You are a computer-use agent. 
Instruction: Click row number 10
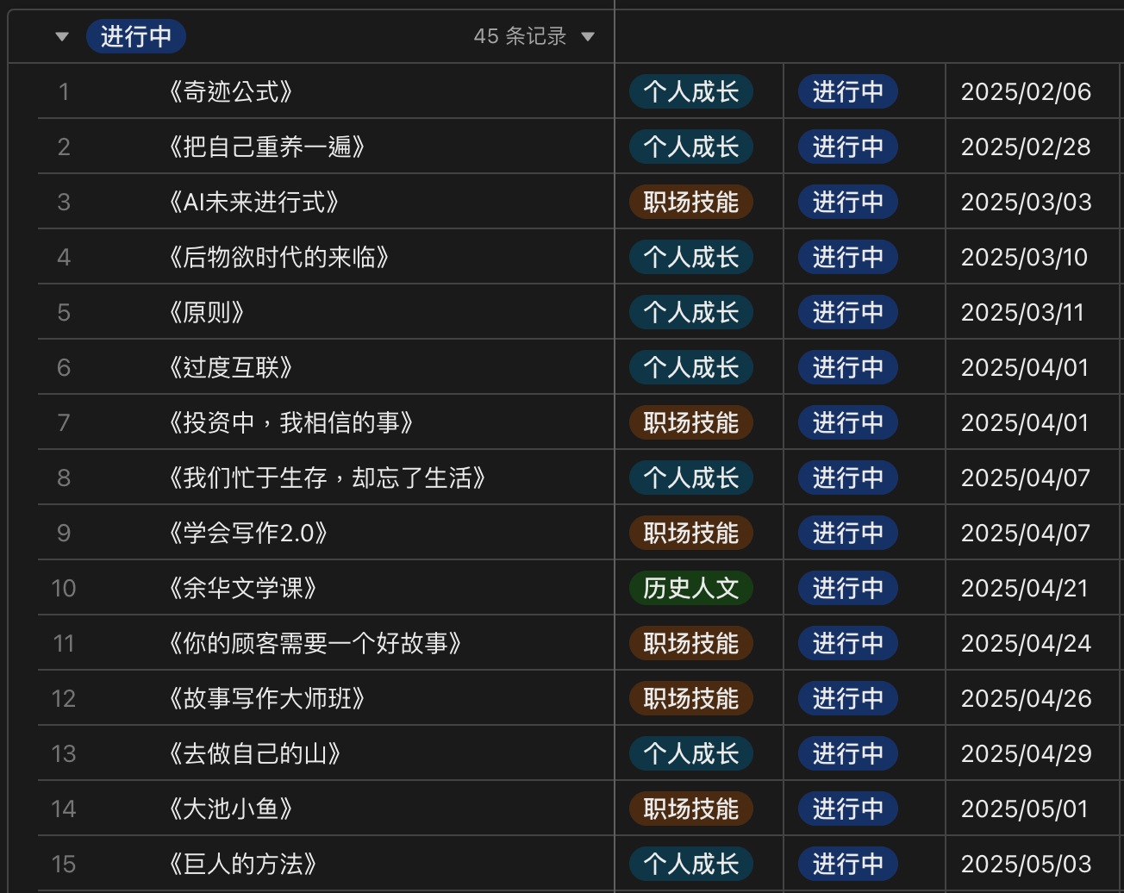pos(64,588)
